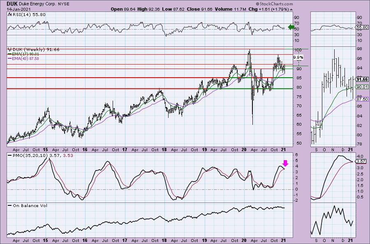This screenshot has height=244, width=370.
Task: Click the black PMO legend line marker
Action: (x=10, y=155)
